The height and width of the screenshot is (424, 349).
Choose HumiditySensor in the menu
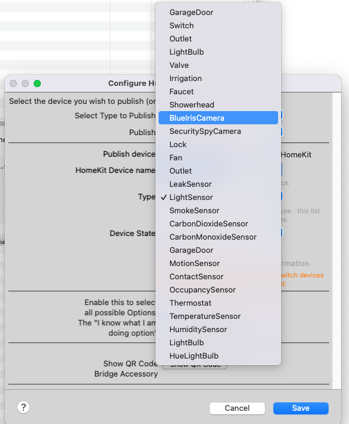click(x=218, y=329)
